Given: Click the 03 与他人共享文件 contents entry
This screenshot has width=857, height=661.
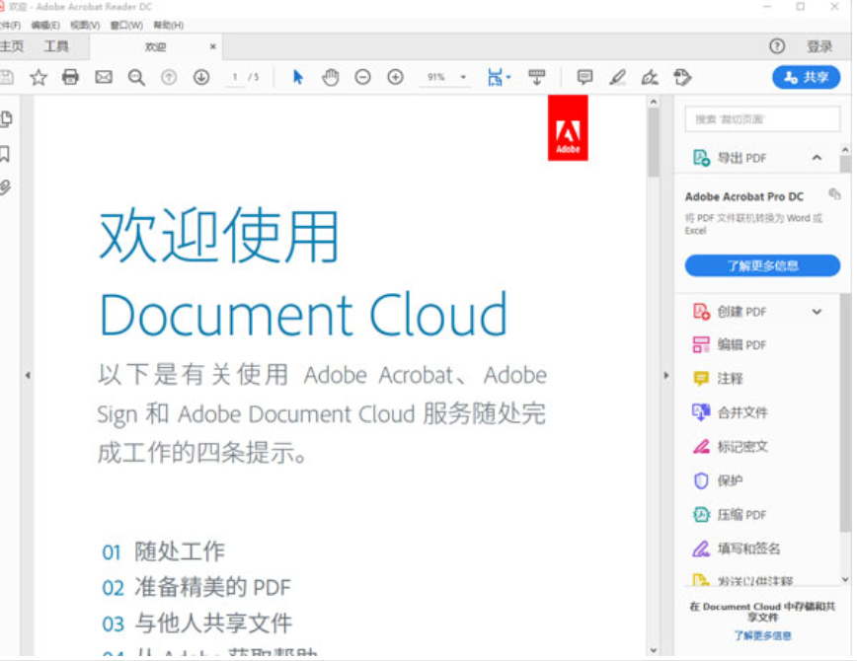Looking at the screenshot, I should [197, 624].
